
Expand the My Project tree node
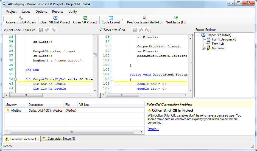pos(203,48)
